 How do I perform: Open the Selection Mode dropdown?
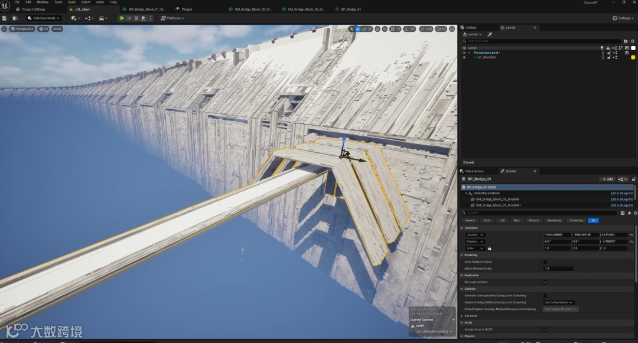[x=45, y=18]
